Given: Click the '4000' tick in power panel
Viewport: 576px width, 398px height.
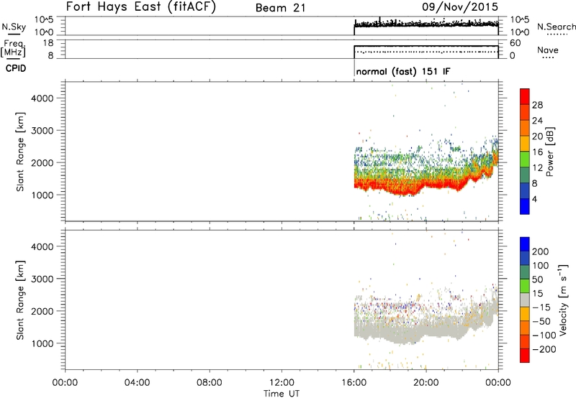Looking at the screenshot, I should pyautogui.click(x=42, y=98).
